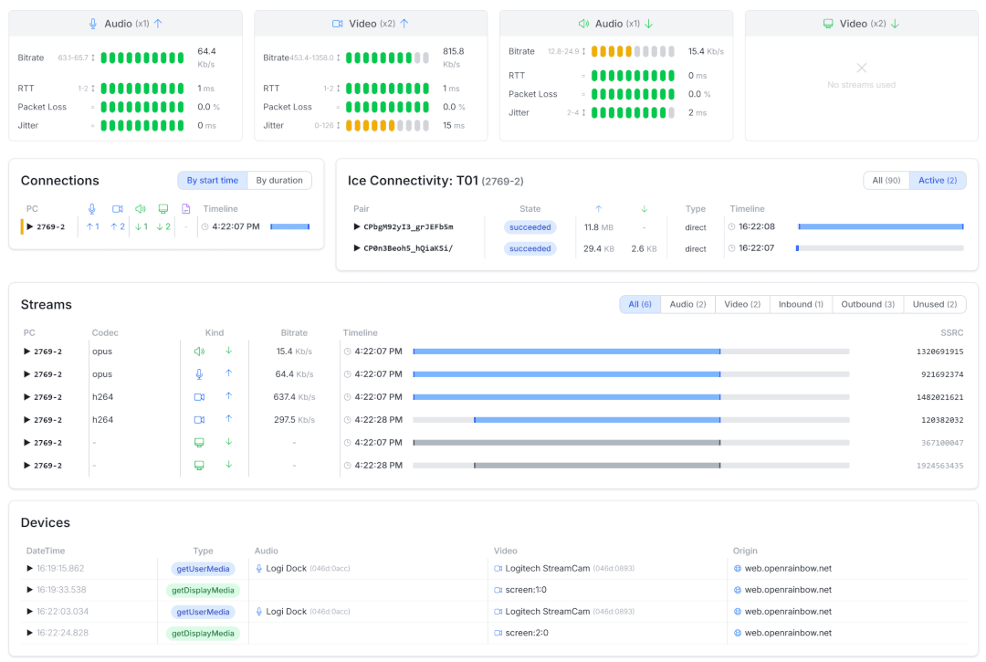Switch Connections sorting to By duration
This screenshot has height=662, width=986.
[x=279, y=181]
